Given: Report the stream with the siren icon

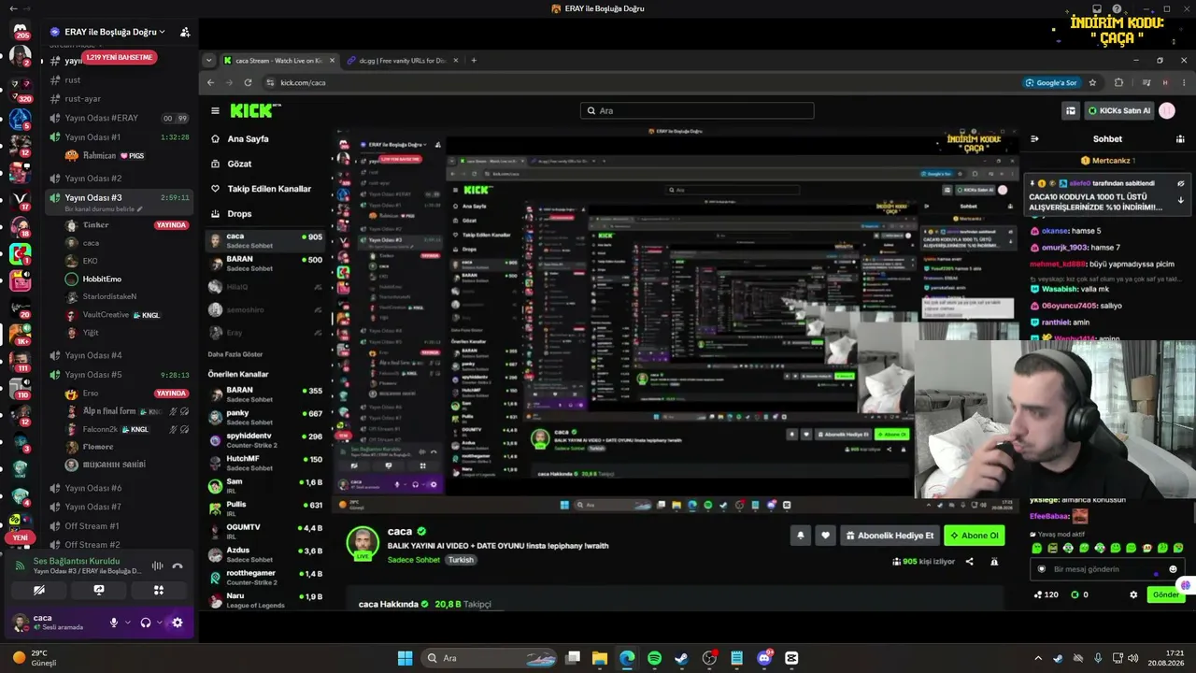Looking at the screenshot, I should pyautogui.click(x=994, y=562).
